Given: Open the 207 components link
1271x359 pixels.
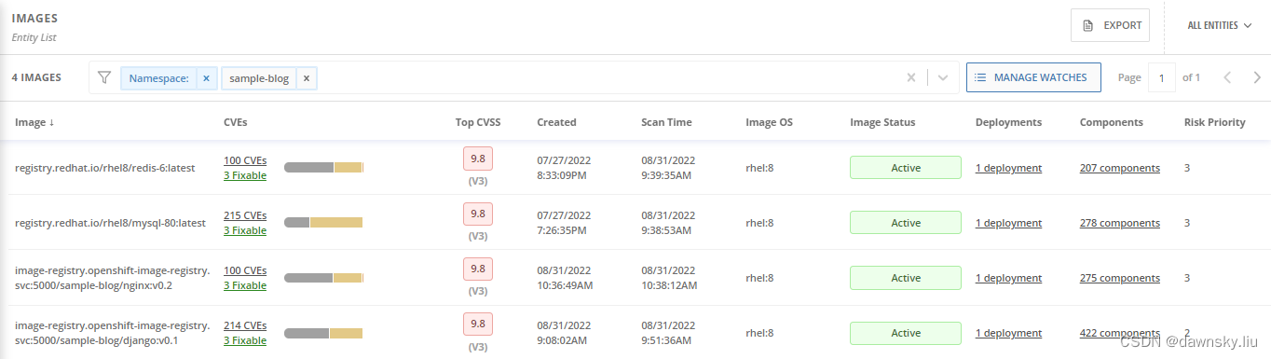Looking at the screenshot, I should pyautogui.click(x=1120, y=168).
